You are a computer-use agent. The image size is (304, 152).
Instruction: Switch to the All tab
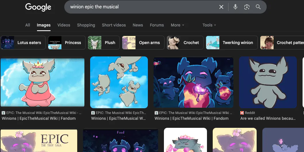28,25
